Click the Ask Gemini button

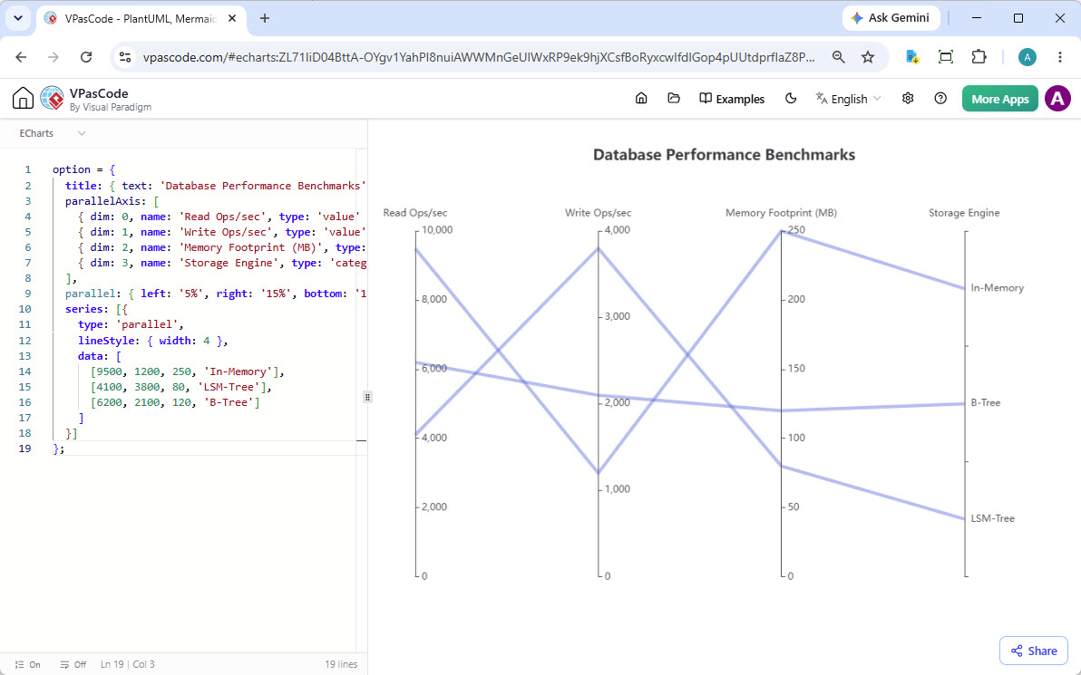(x=891, y=18)
